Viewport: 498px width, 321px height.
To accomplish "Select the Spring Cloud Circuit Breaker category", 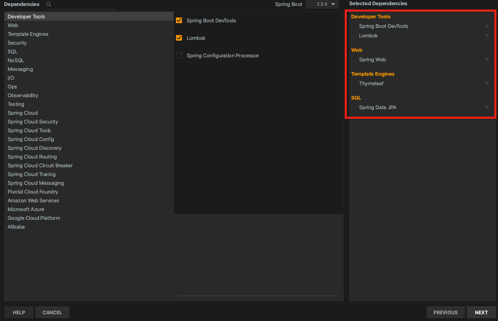I will pyautogui.click(x=89, y=165).
